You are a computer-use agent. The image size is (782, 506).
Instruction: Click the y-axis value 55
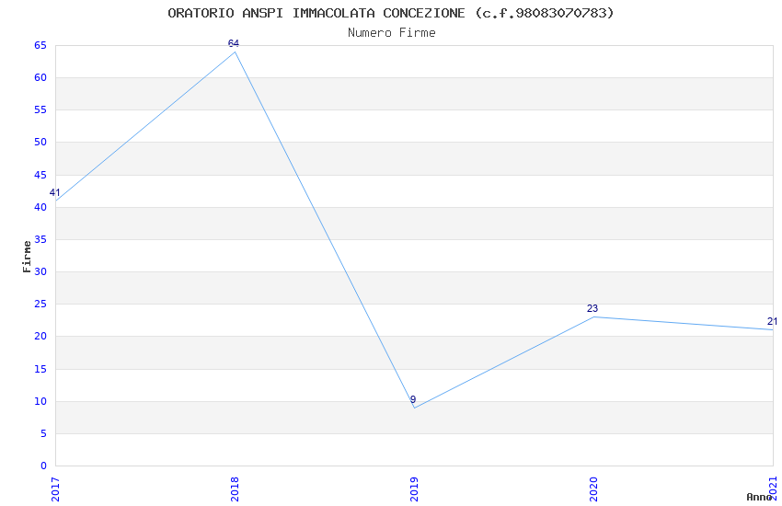[40, 109]
